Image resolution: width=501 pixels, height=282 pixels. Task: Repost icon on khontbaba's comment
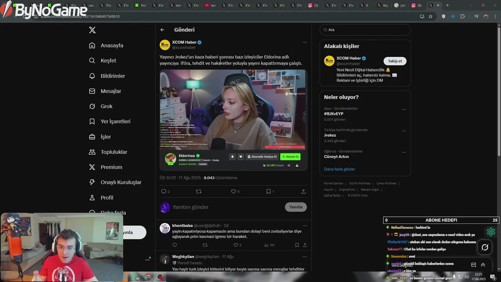click(x=205, y=245)
